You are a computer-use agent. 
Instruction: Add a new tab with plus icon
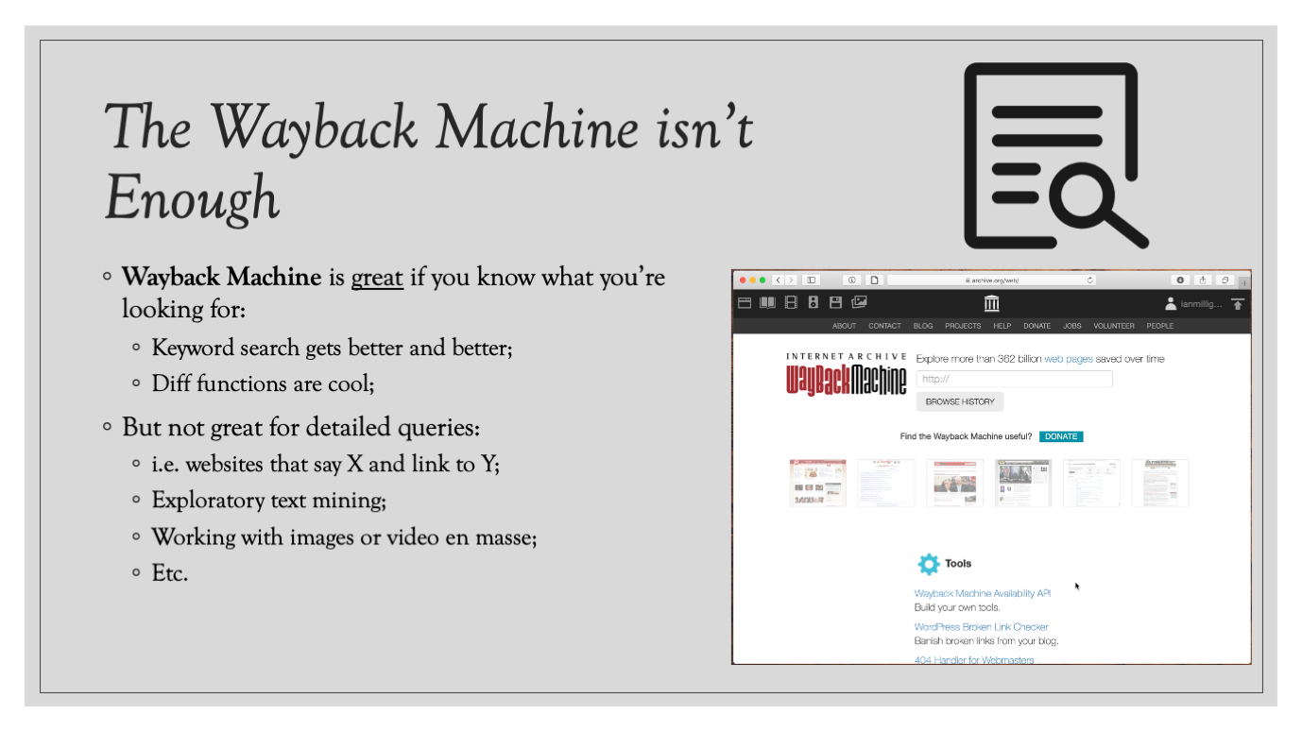tap(1244, 282)
